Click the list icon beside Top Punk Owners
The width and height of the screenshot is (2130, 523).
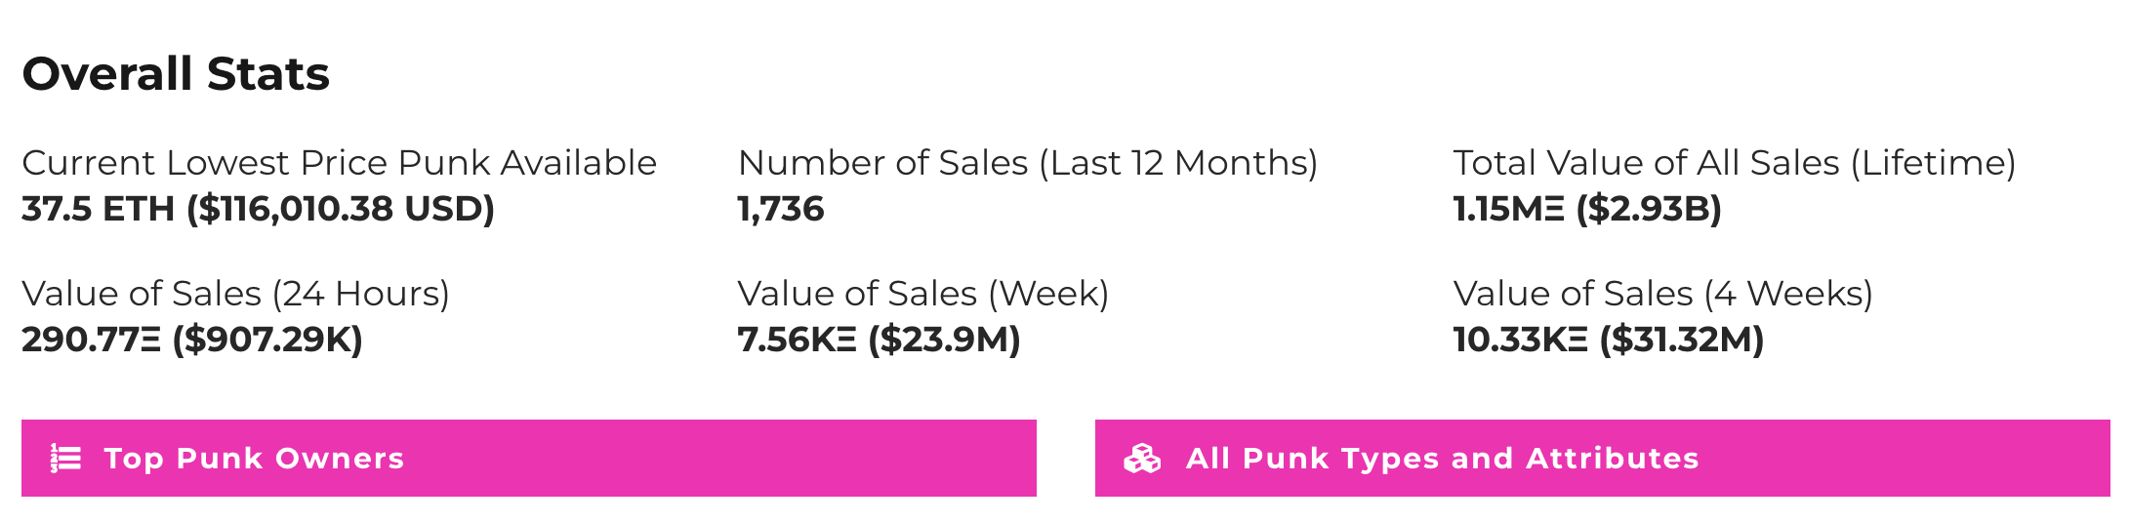pyautogui.click(x=66, y=459)
